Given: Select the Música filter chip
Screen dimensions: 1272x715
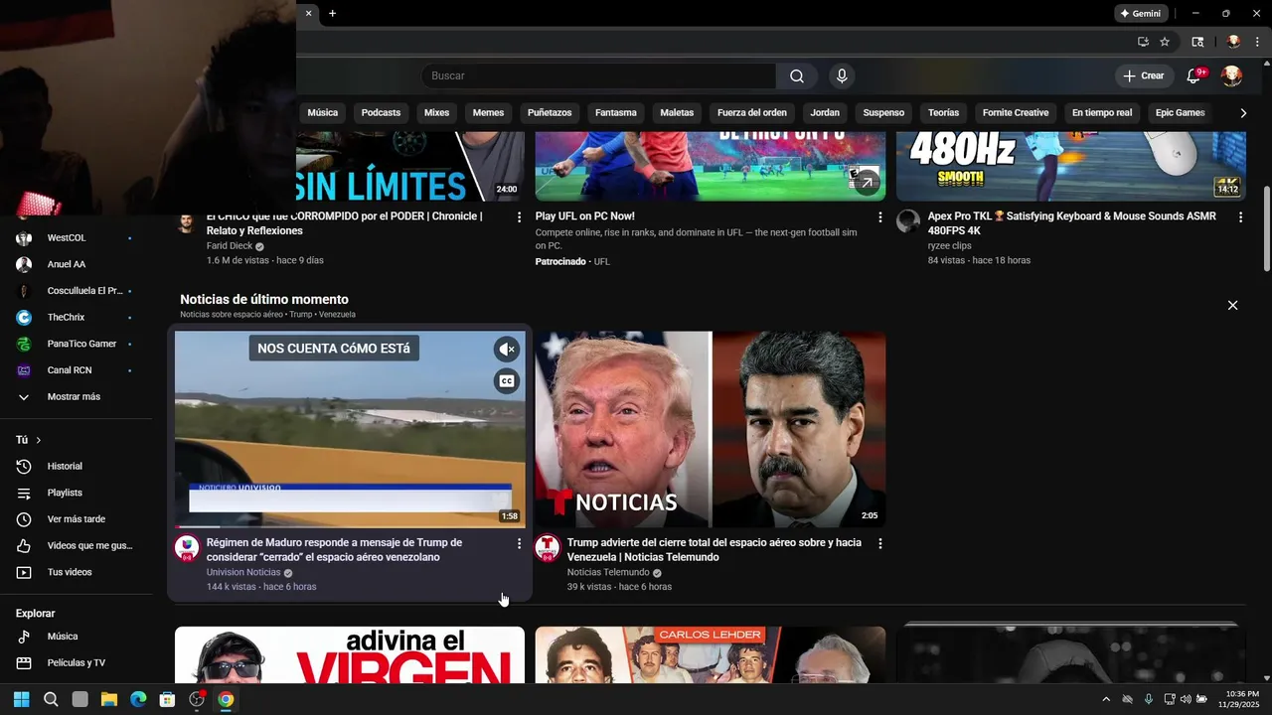Looking at the screenshot, I should tap(323, 113).
